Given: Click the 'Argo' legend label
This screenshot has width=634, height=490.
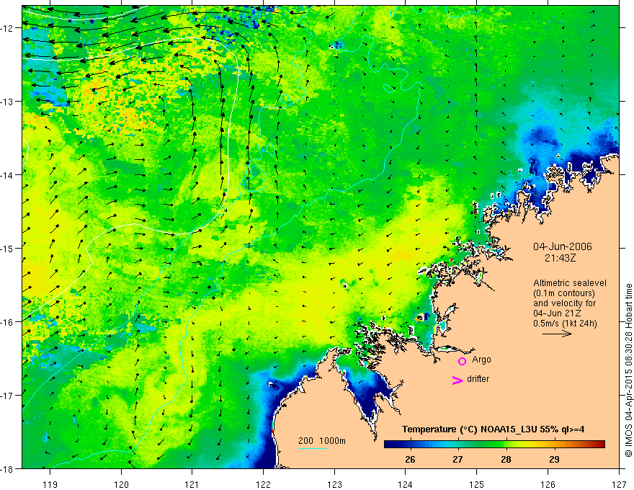Looking at the screenshot, I should point(481,360).
